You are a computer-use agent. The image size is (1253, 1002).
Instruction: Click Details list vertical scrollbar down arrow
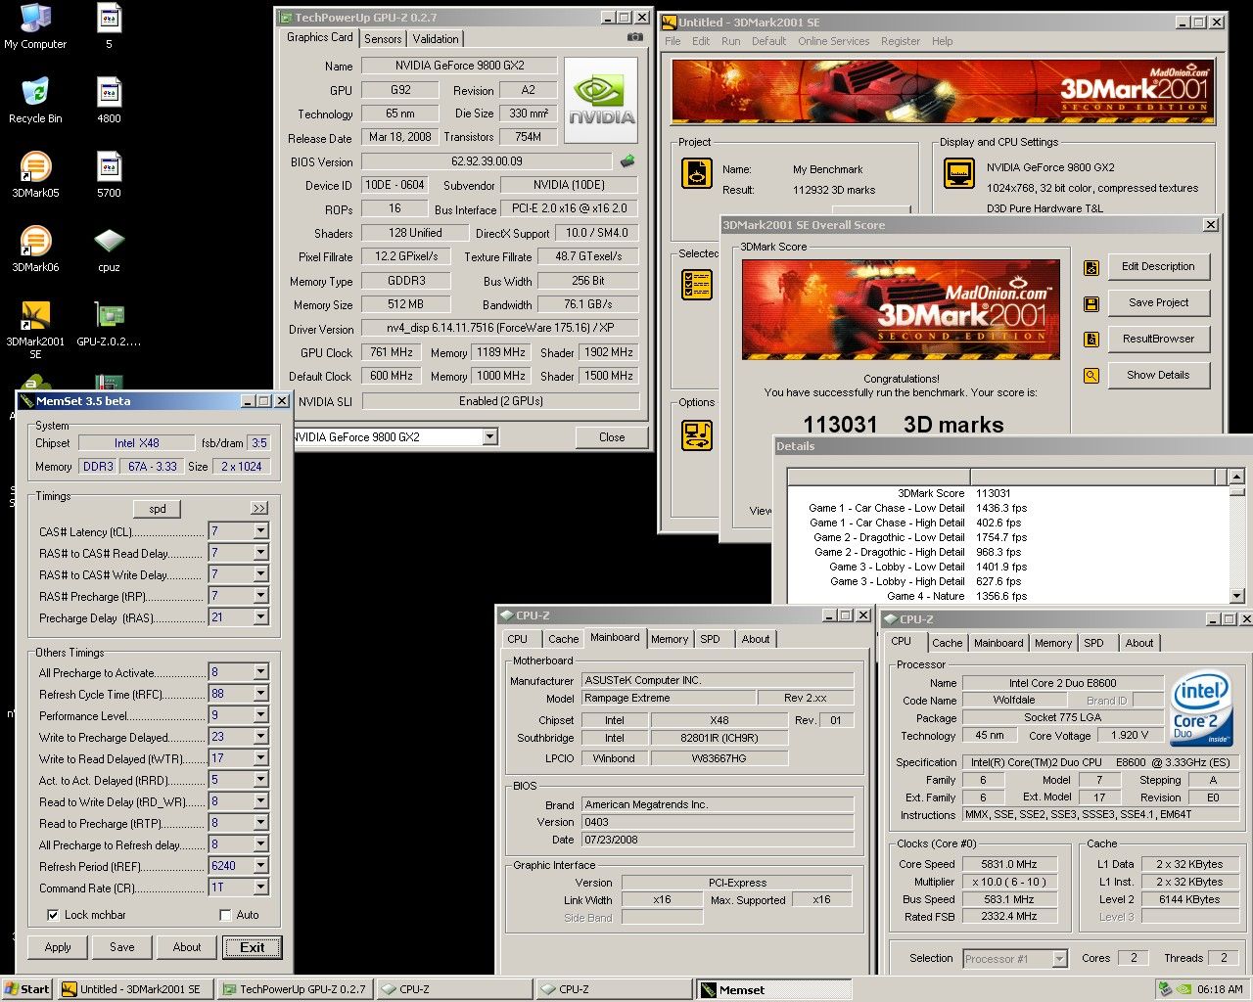(1236, 596)
